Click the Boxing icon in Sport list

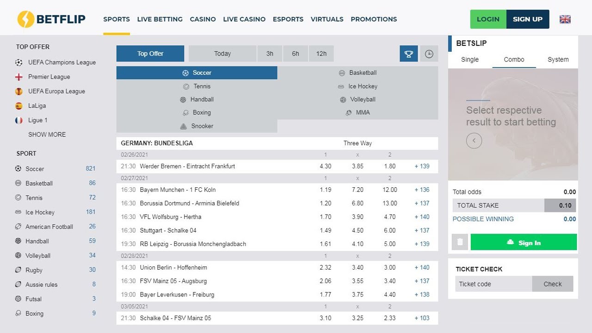click(18, 313)
